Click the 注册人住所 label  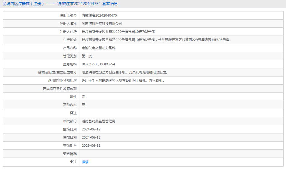click(68, 32)
